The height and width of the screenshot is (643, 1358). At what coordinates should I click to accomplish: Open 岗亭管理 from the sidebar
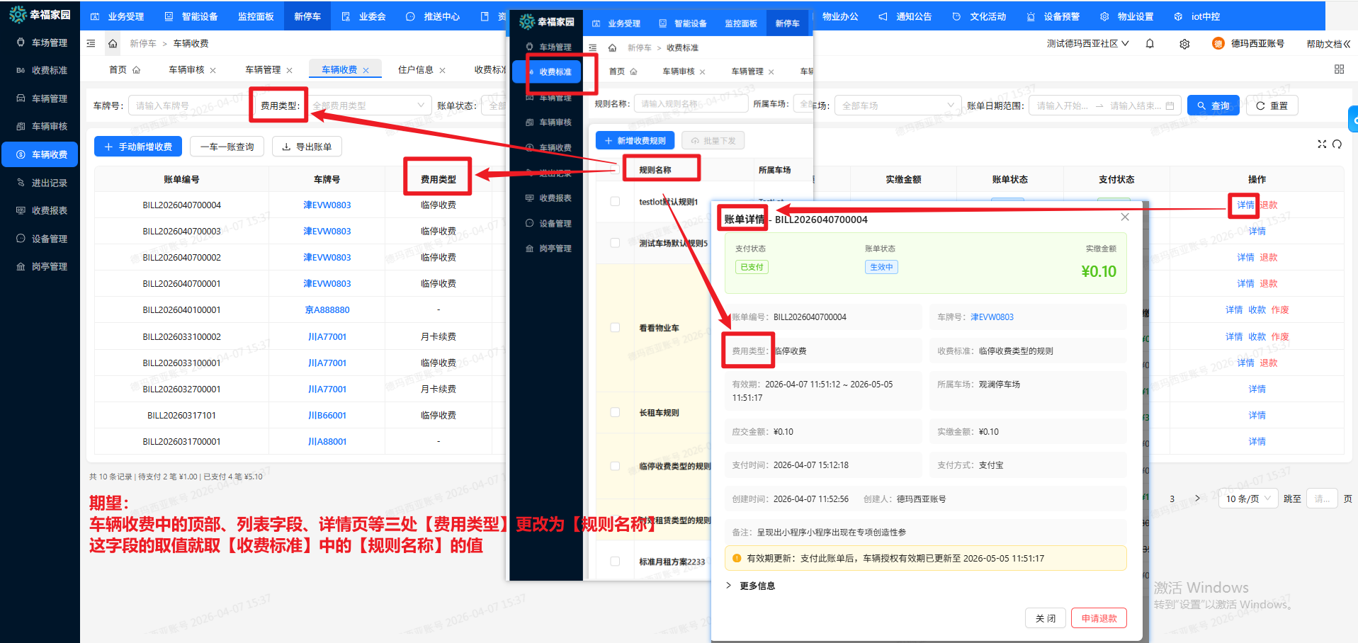[x=39, y=266]
